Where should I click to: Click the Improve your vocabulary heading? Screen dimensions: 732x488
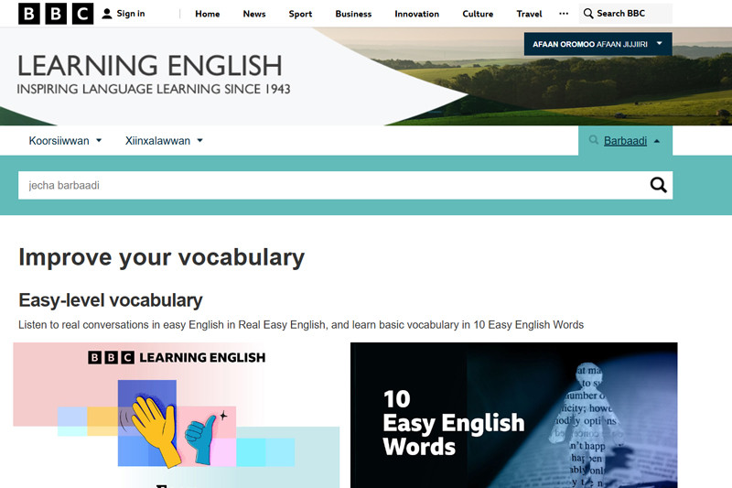point(162,257)
